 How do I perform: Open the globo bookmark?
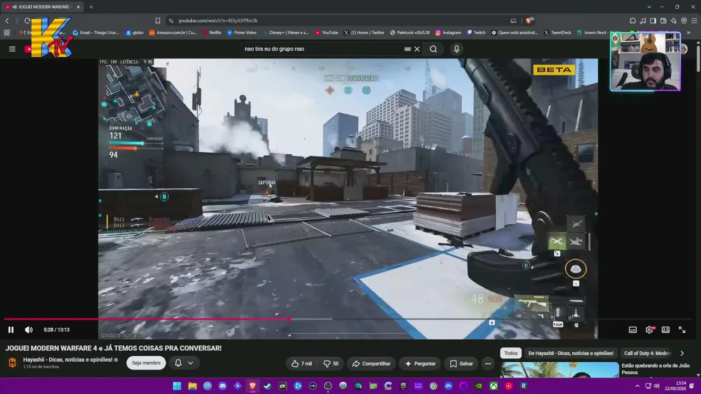pyautogui.click(x=134, y=32)
